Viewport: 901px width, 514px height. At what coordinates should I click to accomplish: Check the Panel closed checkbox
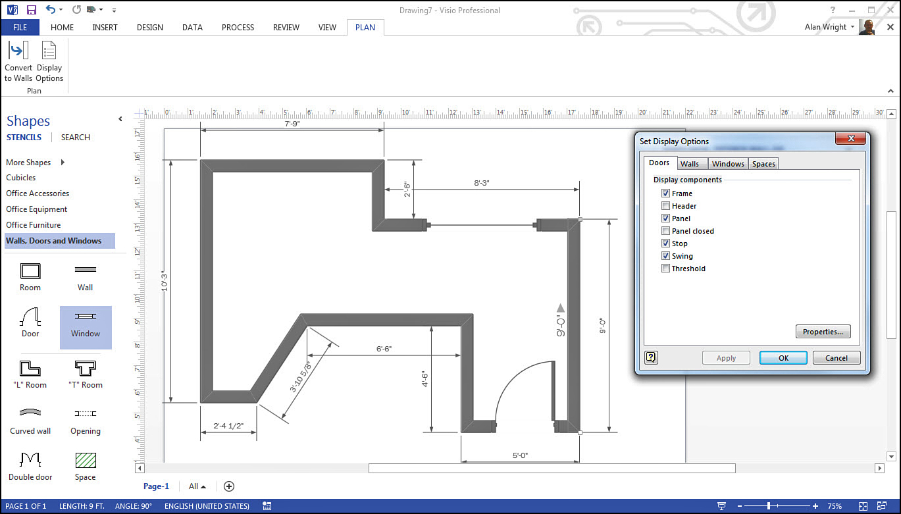coord(666,231)
